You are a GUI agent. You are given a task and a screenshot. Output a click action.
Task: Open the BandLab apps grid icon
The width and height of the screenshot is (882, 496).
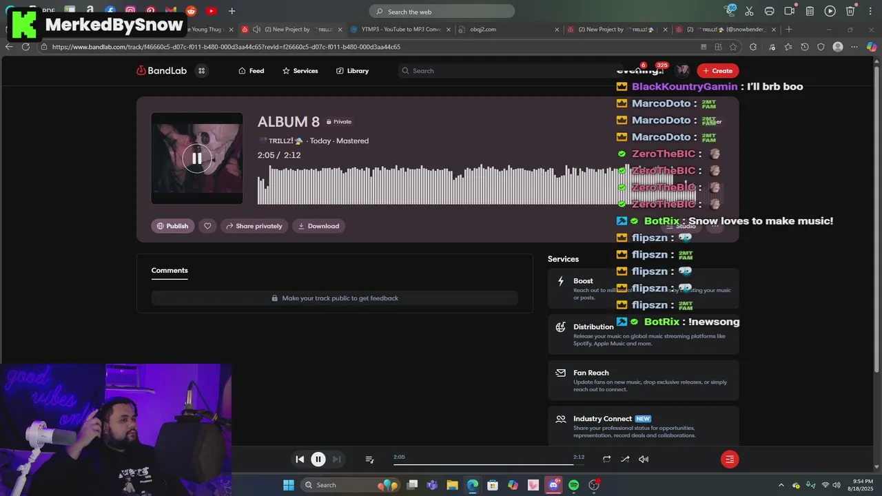(x=202, y=71)
